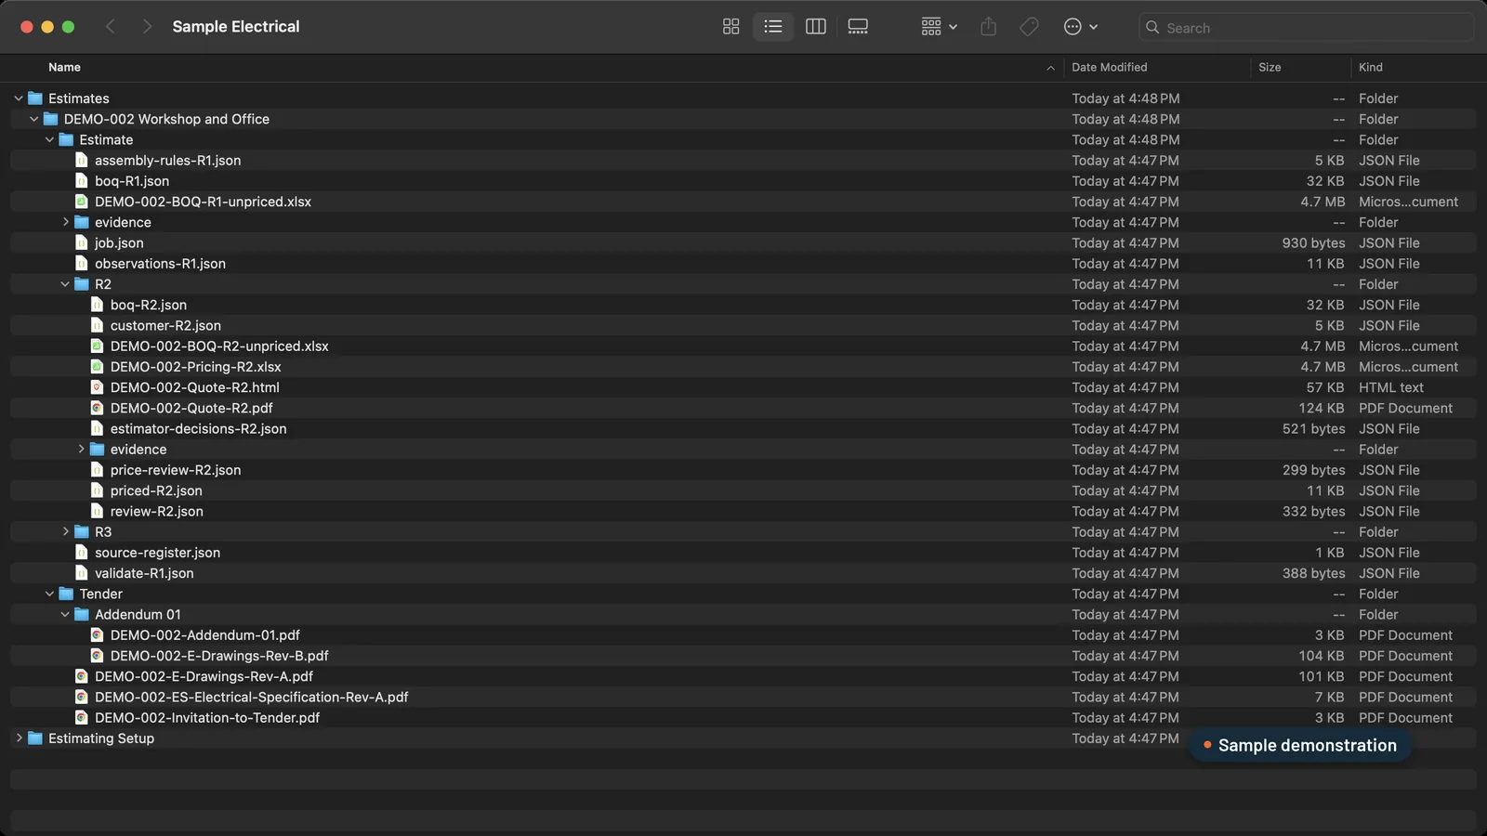
Task: Select the DEMO-002-Pricing-R2.xlsx file icon
Action: coord(97,367)
